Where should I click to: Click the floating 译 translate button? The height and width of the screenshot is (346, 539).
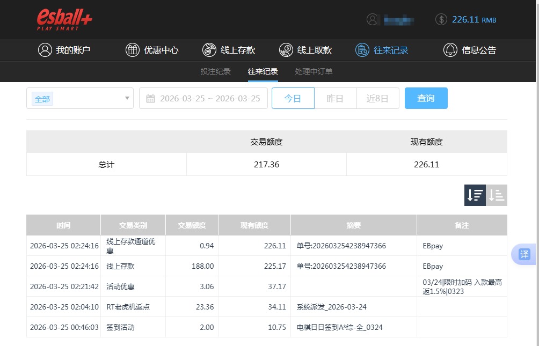523,255
